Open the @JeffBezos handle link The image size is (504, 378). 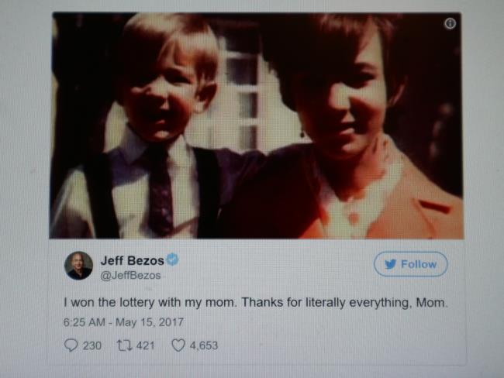coord(130,275)
